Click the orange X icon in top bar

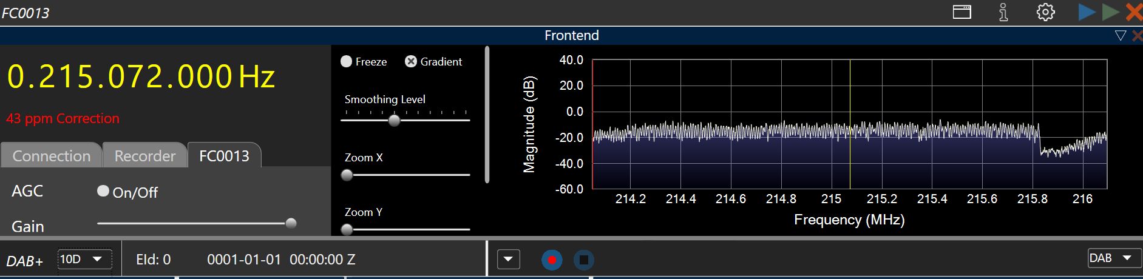[x=1133, y=12]
